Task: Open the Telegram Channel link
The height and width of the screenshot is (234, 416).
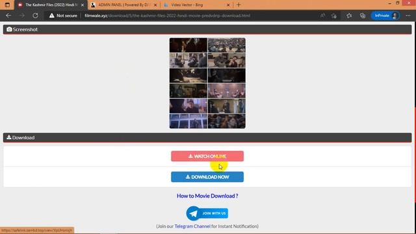Action: point(192,226)
